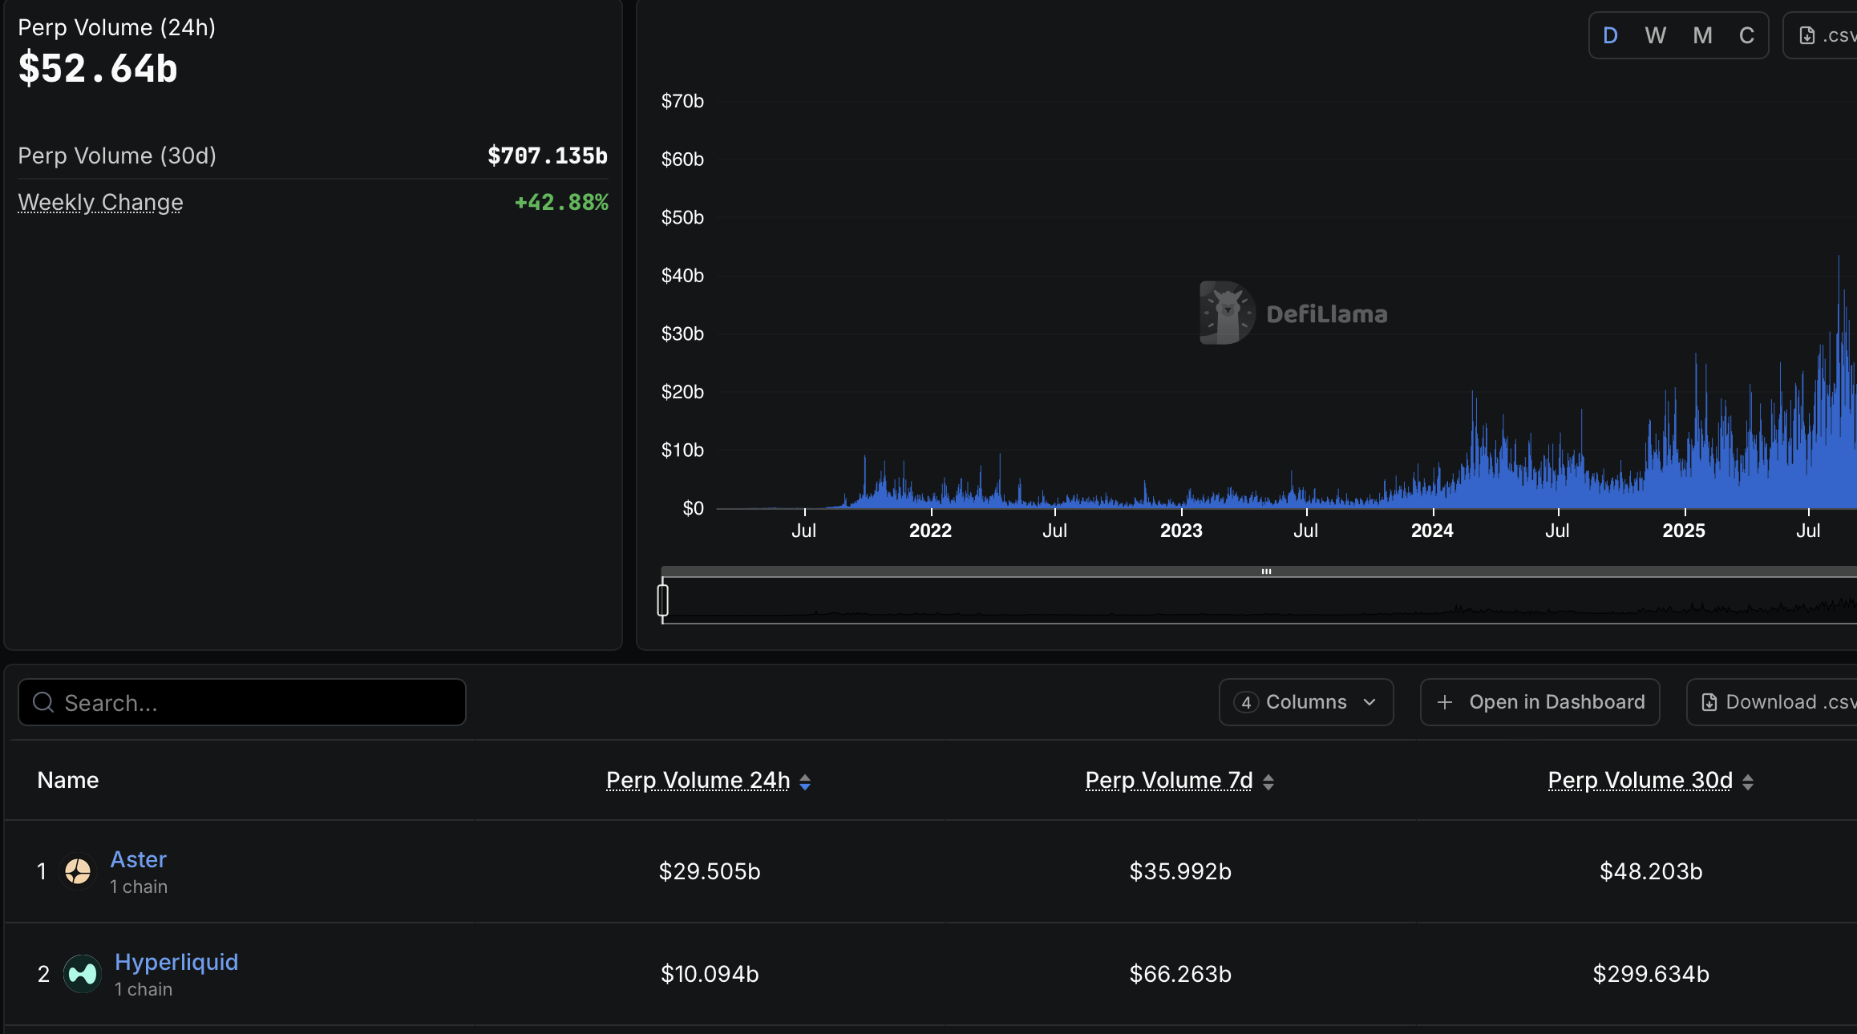Sort table by Perp Volume 7d header
This screenshot has width=1857, height=1034.
(1168, 781)
